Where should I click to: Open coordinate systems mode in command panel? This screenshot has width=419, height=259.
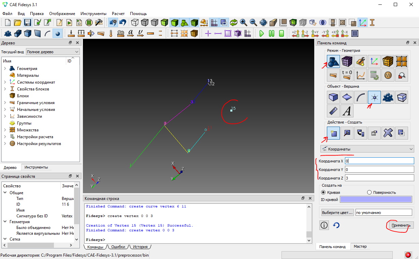tap(374, 61)
